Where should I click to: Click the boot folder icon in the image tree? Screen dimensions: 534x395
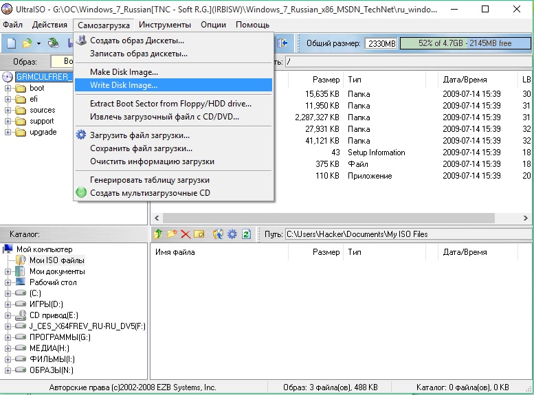pyautogui.click(x=21, y=88)
